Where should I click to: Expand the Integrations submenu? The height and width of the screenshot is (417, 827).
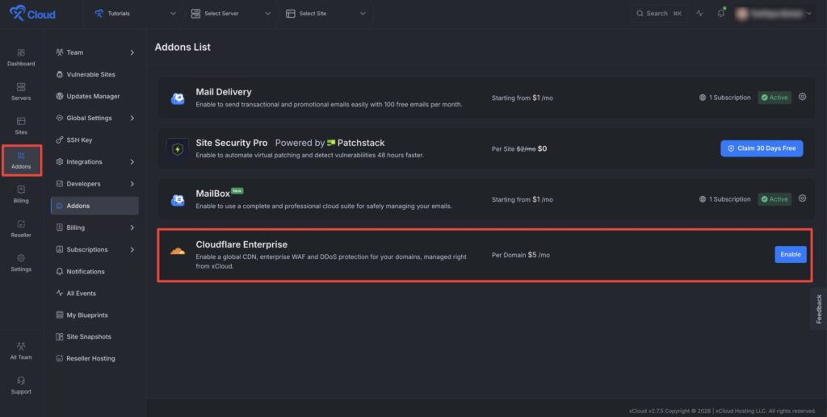132,162
